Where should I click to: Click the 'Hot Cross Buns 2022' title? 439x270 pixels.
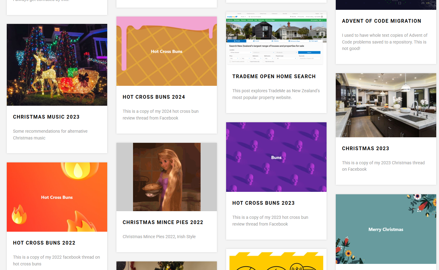[44, 243]
